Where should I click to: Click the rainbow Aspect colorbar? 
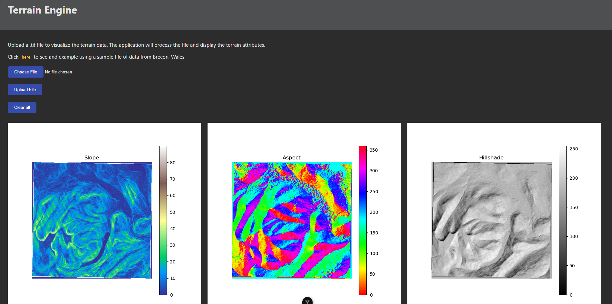pos(363,220)
